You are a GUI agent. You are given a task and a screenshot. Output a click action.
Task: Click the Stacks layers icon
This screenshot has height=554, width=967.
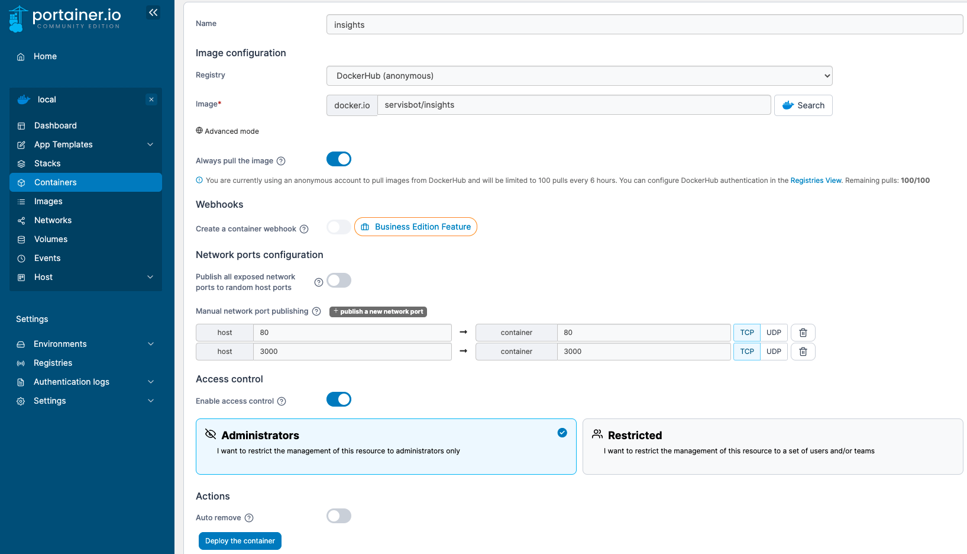pyautogui.click(x=21, y=164)
